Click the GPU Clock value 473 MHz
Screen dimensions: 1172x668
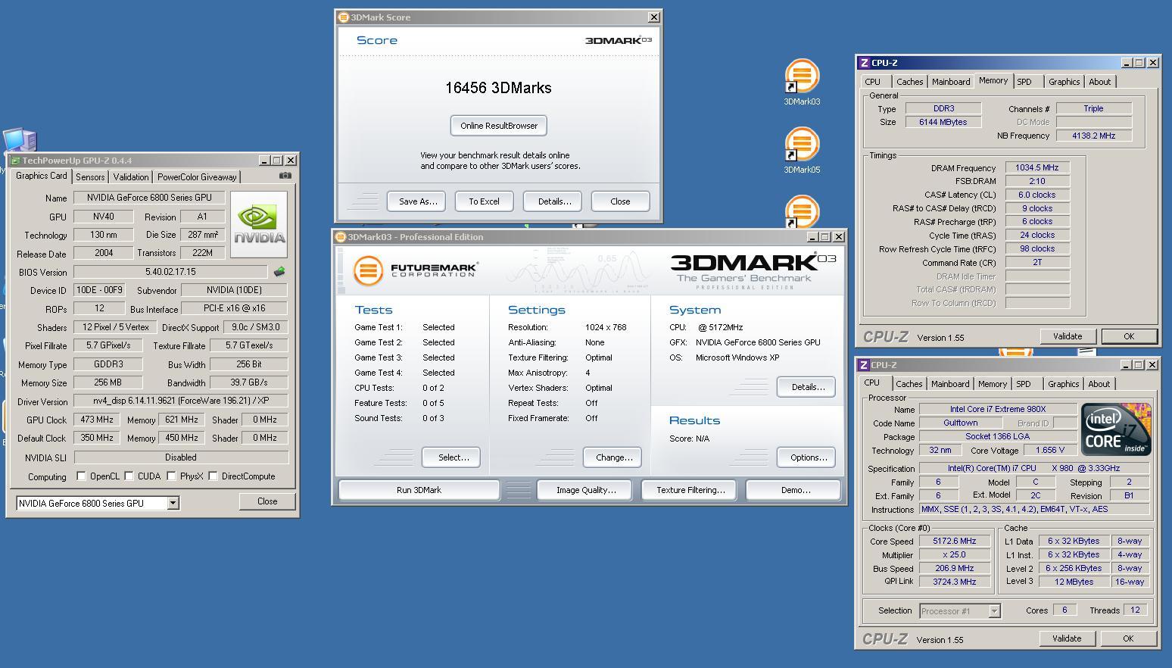click(x=96, y=420)
